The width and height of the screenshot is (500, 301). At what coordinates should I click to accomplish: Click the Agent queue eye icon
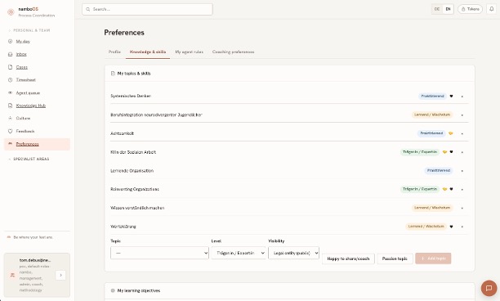(10, 93)
